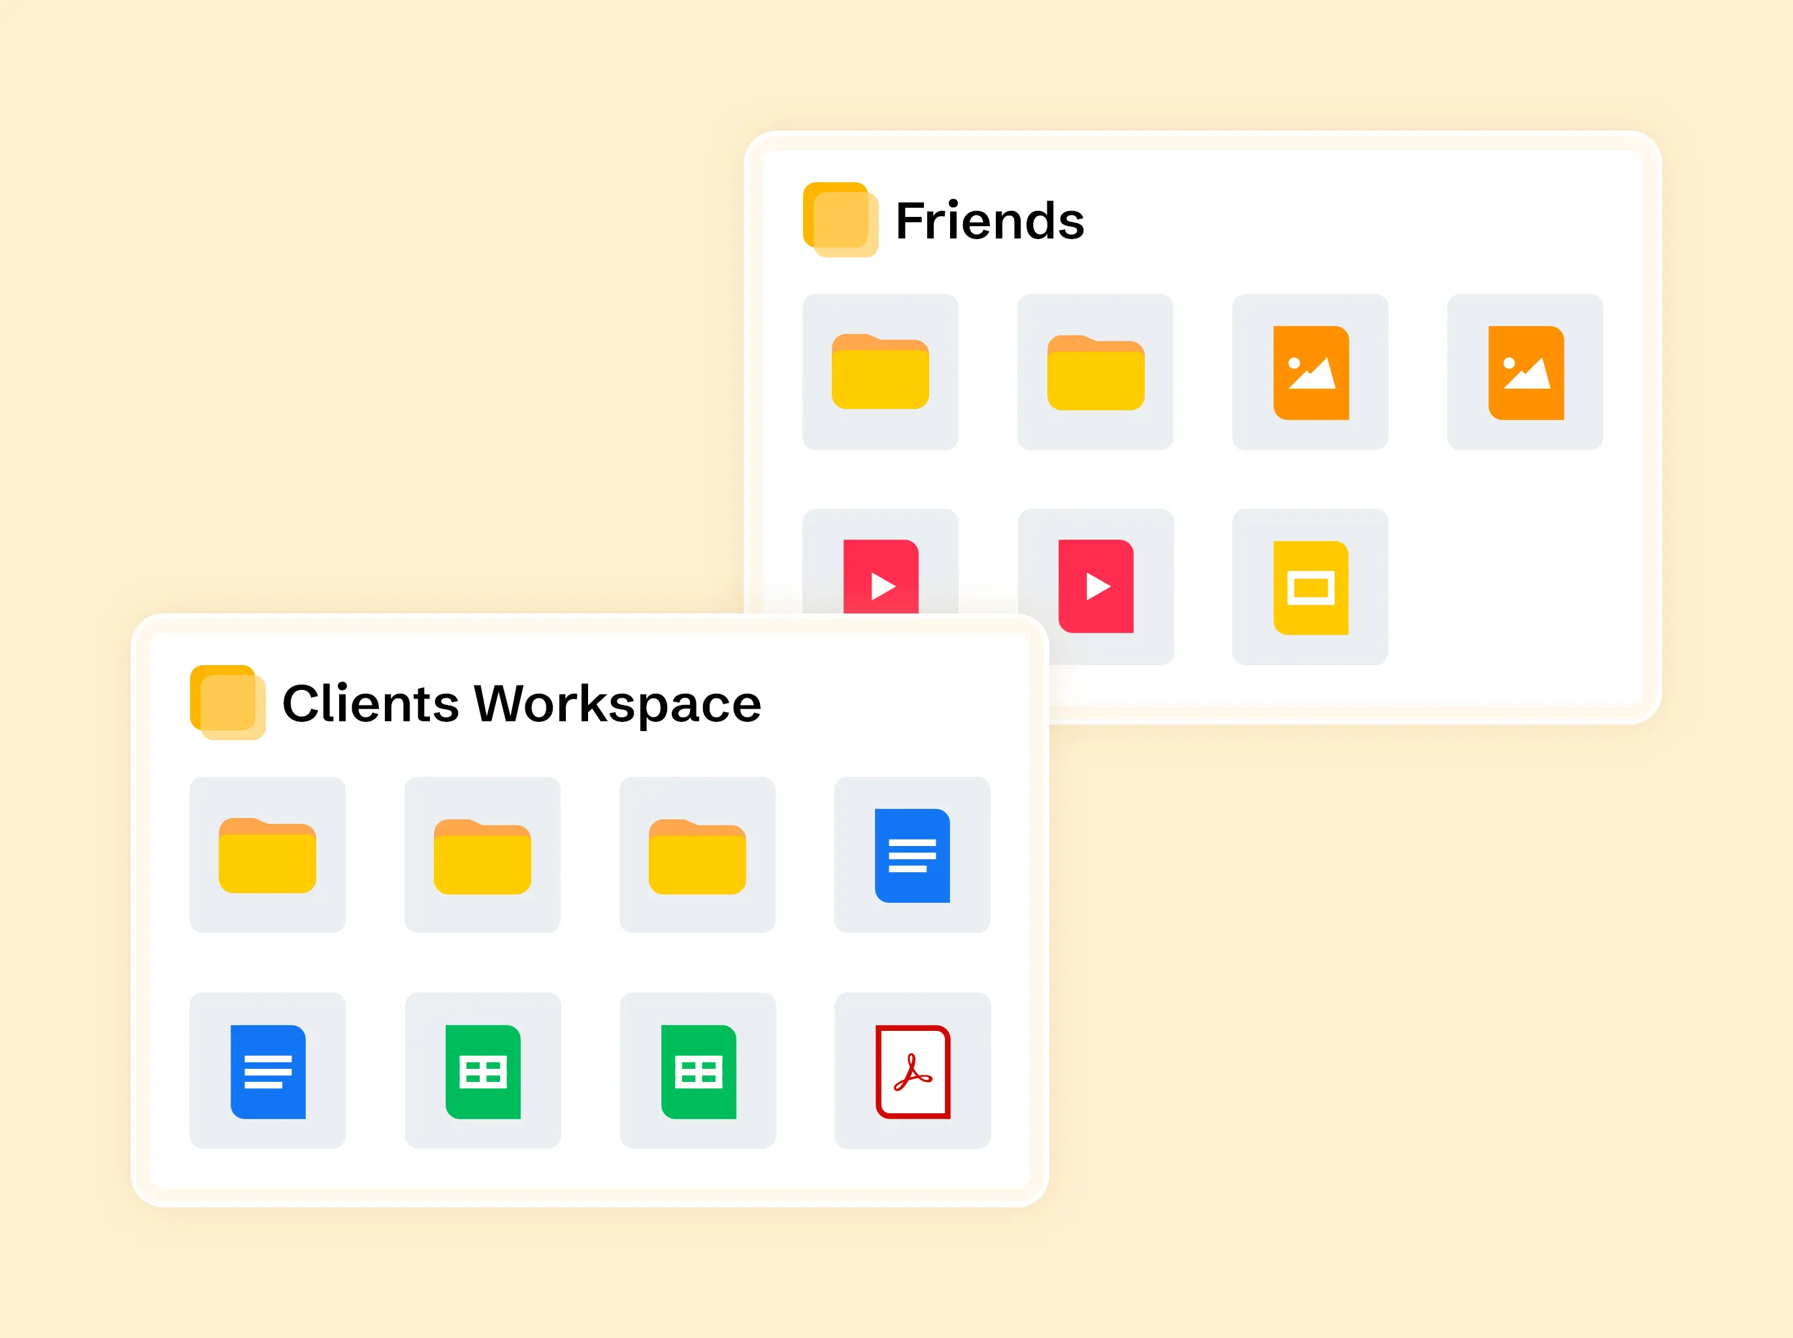The height and width of the screenshot is (1338, 1793).
Task: Click the Friends workspace icon
Action: pos(840,220)
